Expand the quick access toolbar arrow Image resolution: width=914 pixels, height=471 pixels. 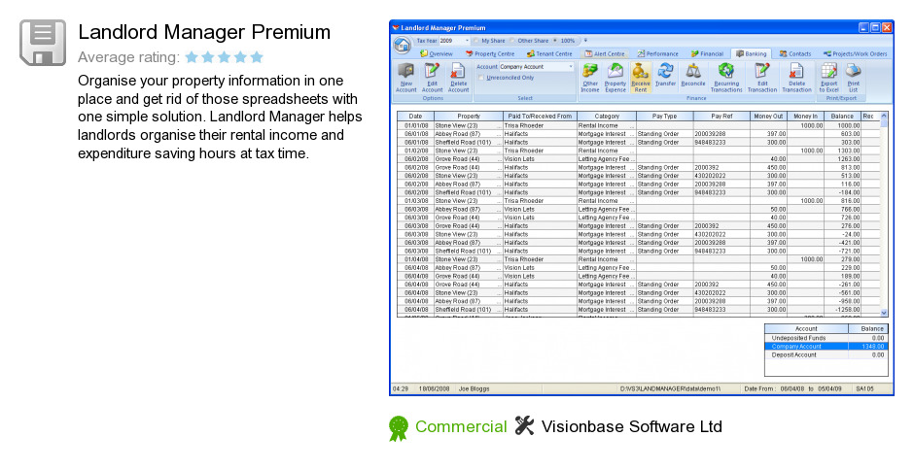(585, 41)
